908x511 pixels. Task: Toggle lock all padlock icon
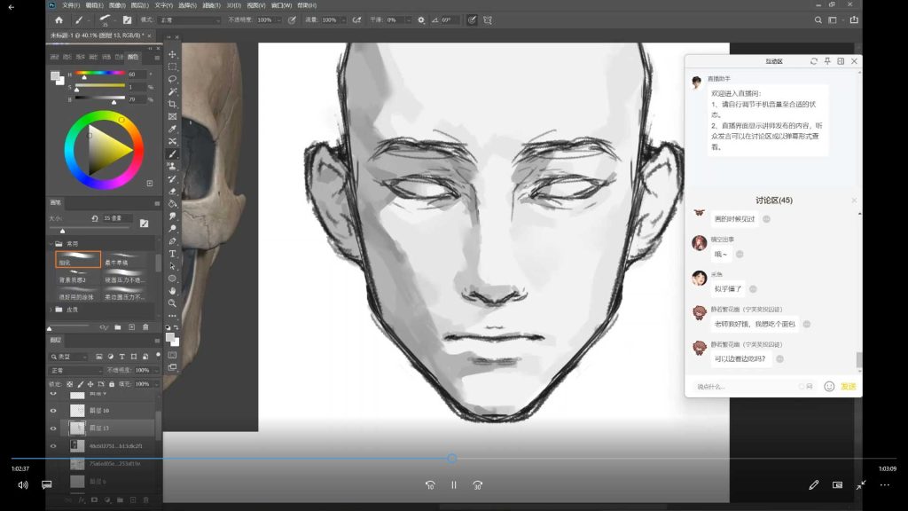click(x=112, y=384)
